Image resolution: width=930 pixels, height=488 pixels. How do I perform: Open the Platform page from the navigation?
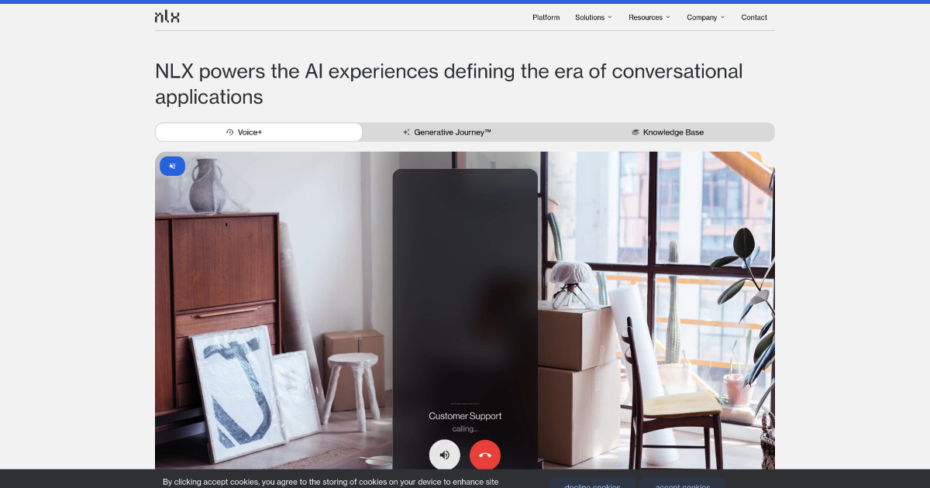546,17
